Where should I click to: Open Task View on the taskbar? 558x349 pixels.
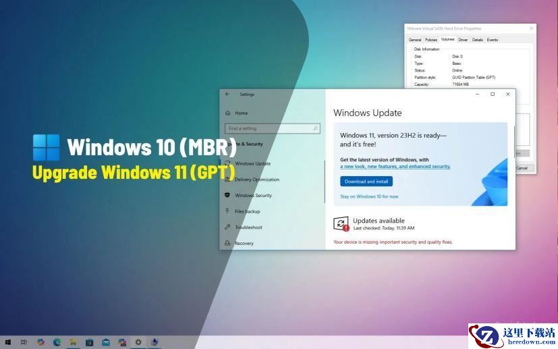coord(24,342)
